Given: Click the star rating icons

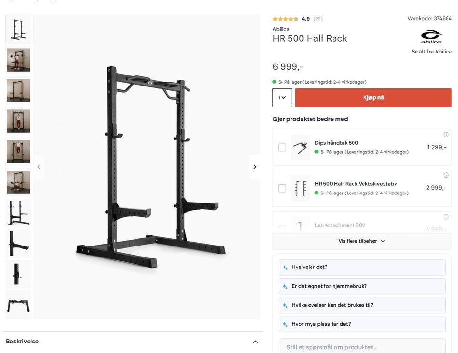Looking at the screenshot, I should pyautogui.click(x=285, y=19).
